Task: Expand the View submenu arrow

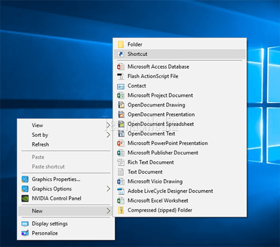Action: click(x=108, y=125)
